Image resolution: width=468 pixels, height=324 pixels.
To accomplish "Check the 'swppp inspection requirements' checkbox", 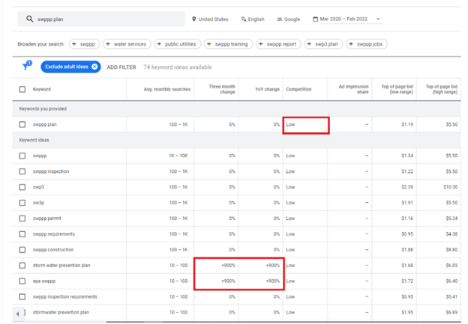I will [x=22, y=296].
